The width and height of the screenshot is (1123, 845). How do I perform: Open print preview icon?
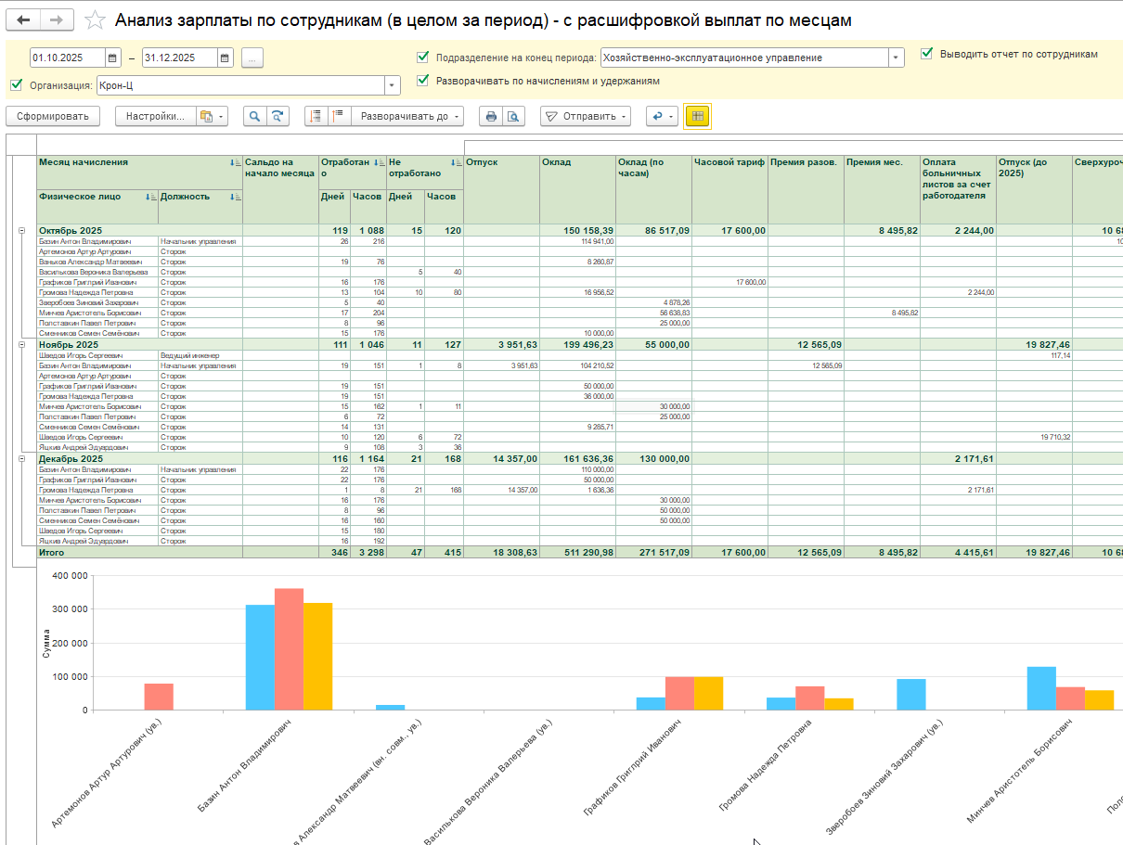[511, 117]
